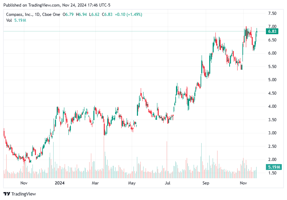Viewport: 287px width, 200px height.
Task: Click the 3.50 price axis label
Action: click(x=272, y=120)
